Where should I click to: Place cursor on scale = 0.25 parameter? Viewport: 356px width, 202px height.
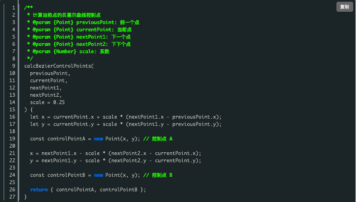pos(48,102)
